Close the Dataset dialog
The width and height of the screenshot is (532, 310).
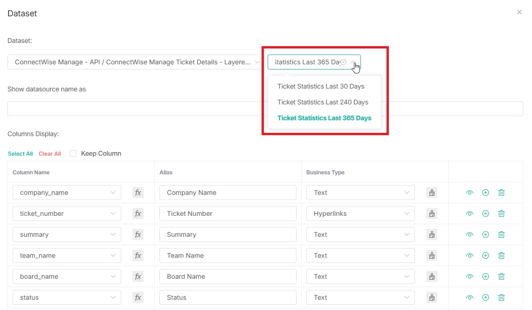(519, 13)
